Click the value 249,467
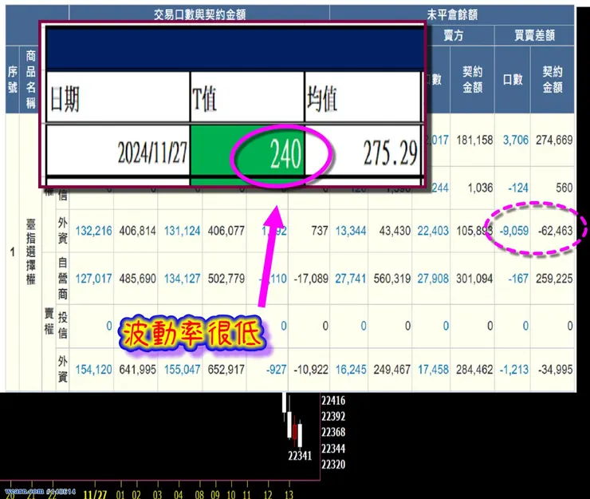The width and height of the screenshot is (590, 499). (392, 370)
